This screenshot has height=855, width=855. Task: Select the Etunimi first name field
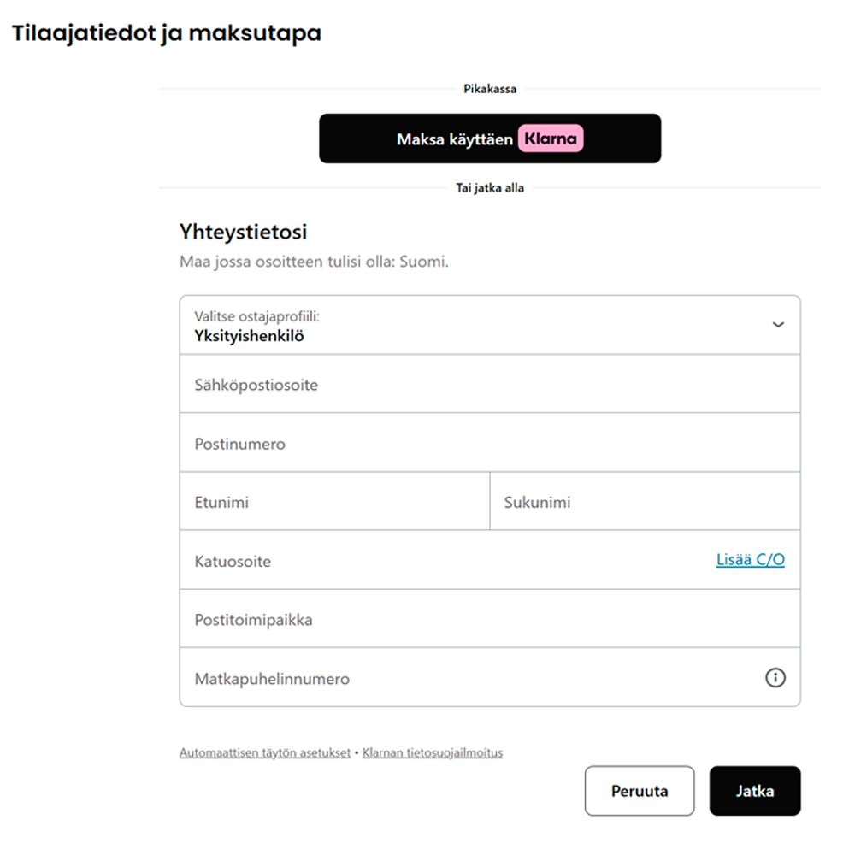(334, 502)
